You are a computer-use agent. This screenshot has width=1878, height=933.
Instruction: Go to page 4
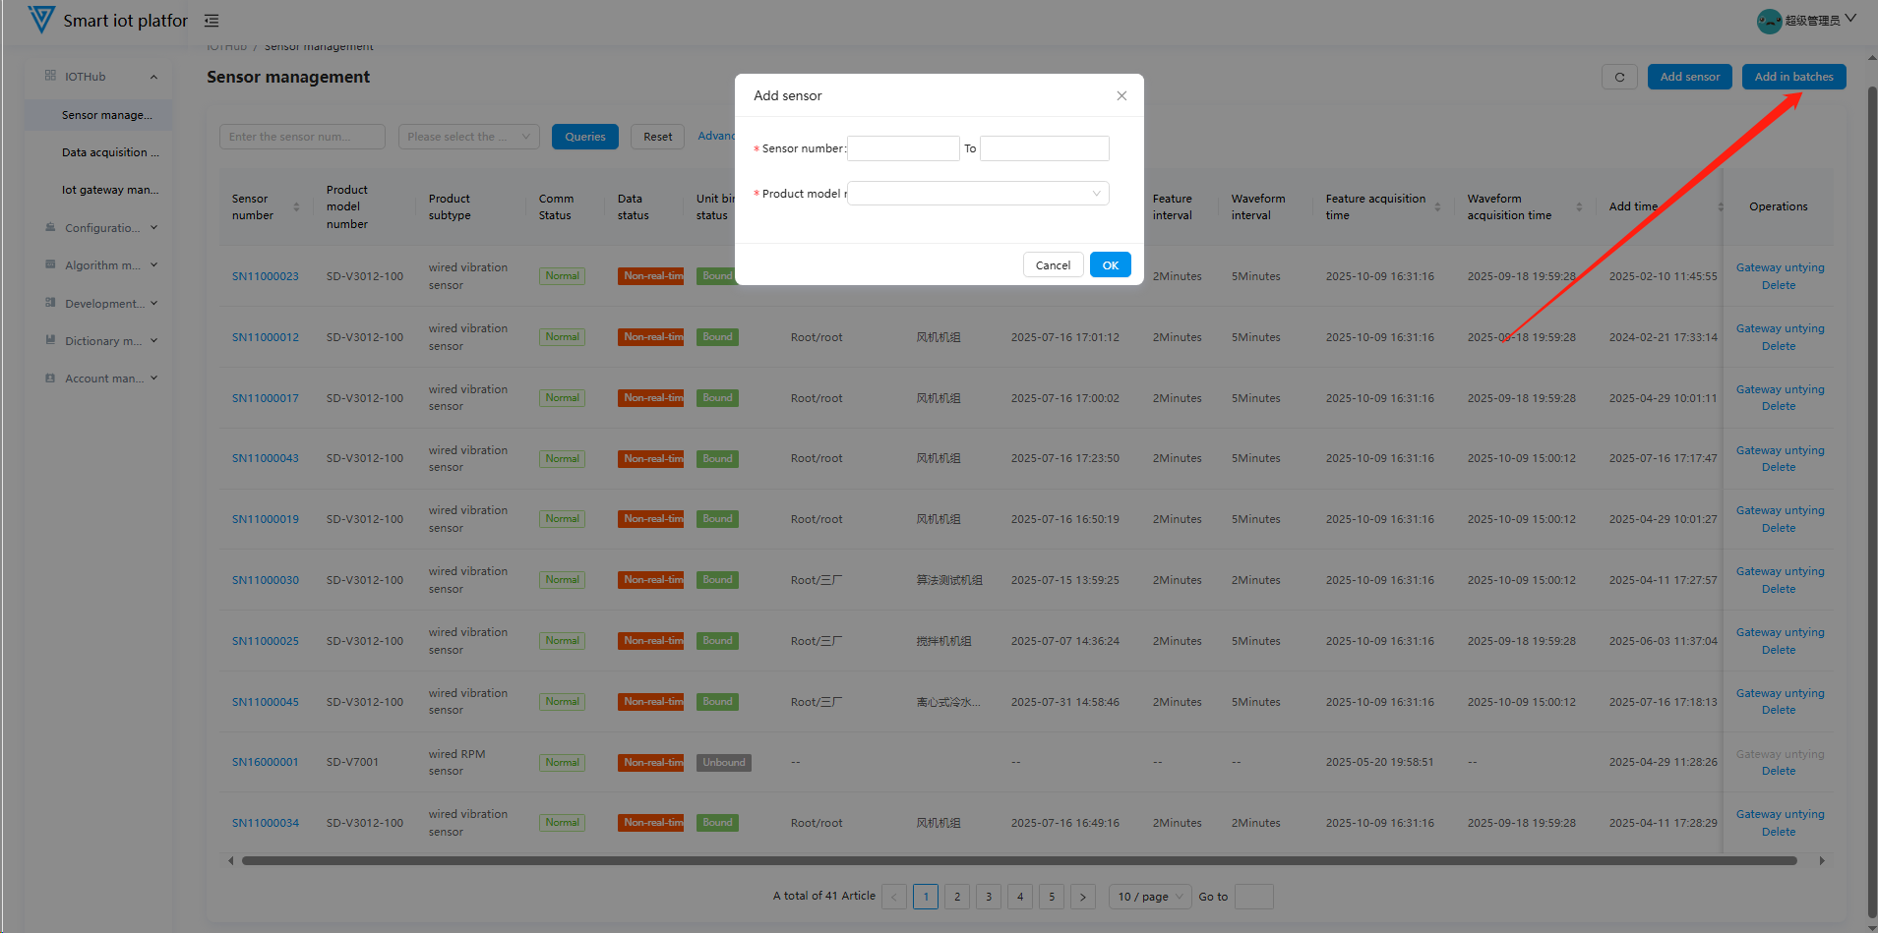coord(1020,897)
